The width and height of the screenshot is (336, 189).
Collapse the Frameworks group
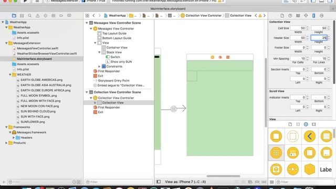click(x=6, y=127)
